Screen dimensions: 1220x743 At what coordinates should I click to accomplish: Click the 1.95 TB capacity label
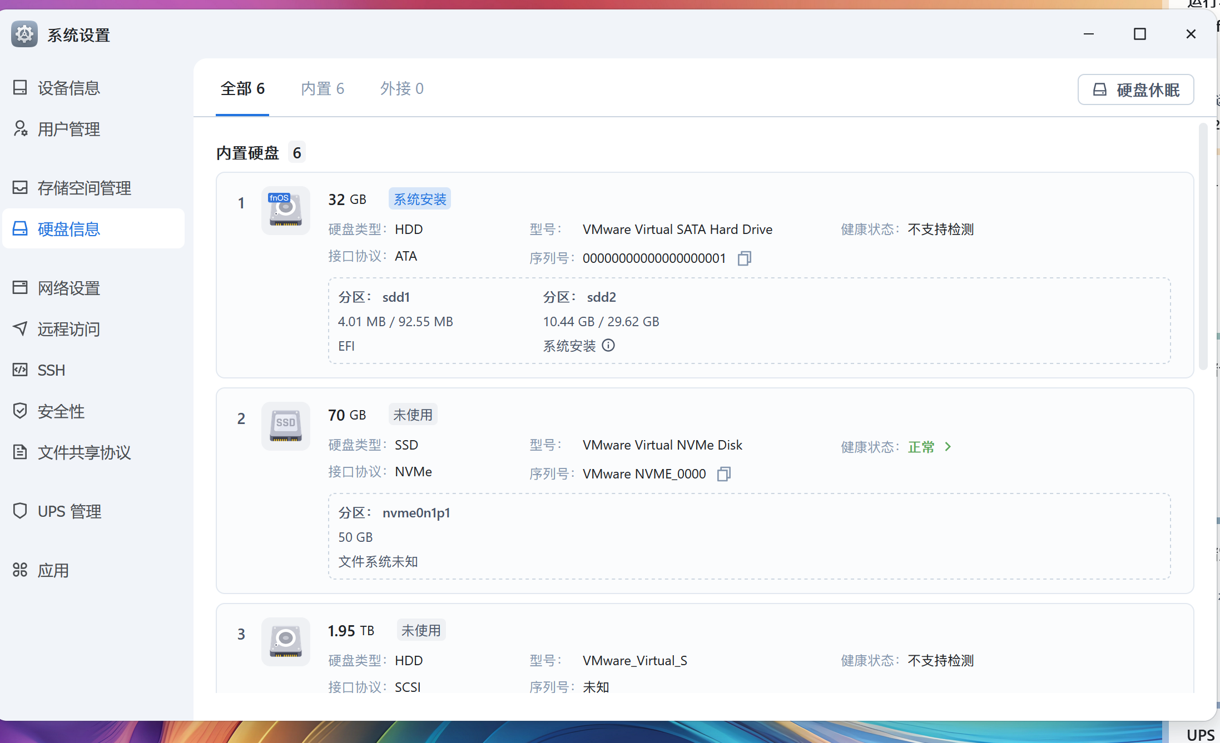tap(351, 631)
